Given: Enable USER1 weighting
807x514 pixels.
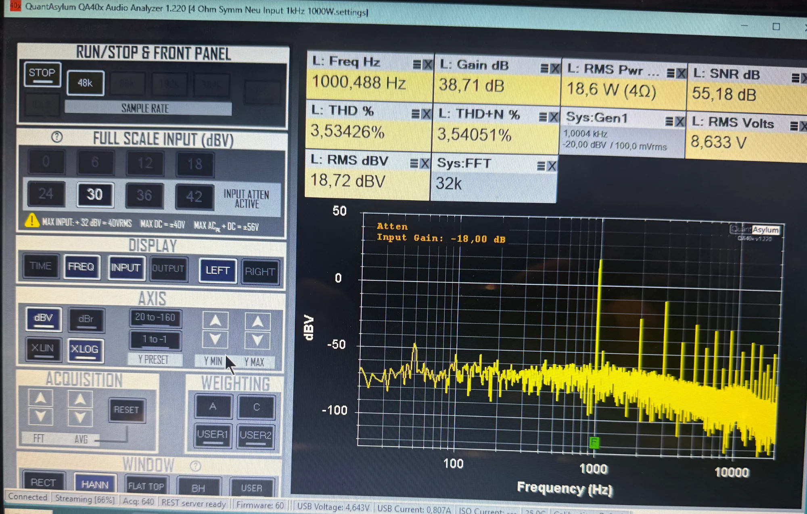Looking at the screenshot, I should pyautogui.click(x=213, y=435).
